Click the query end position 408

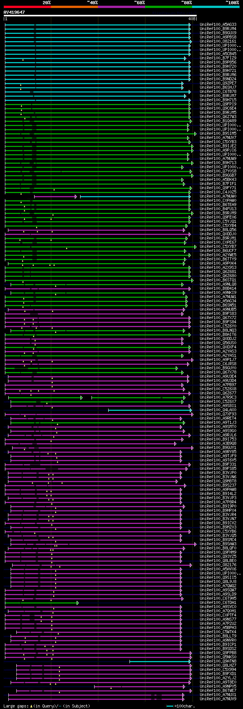(x=192, y=19)
